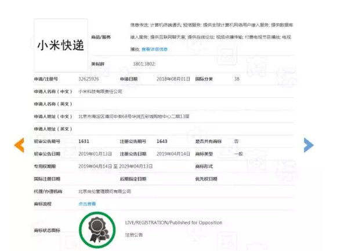Click the 商标流程 label
Screen dimensions: 340x251
click(x=42, y=204)
